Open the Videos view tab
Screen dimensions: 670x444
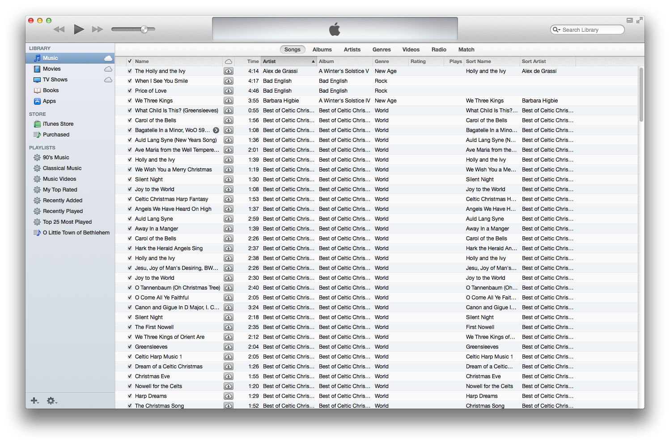click(411, 50)
